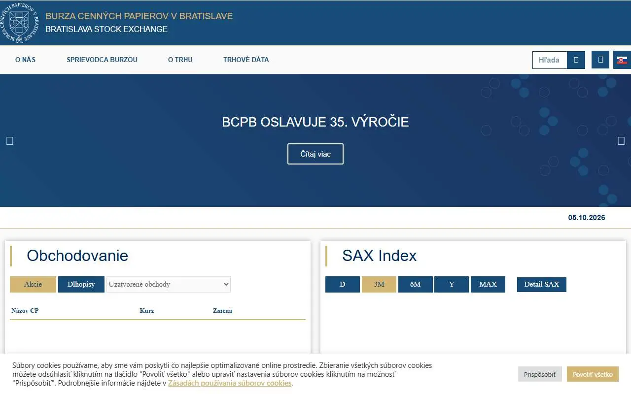Select the D period for SAX Index

(x=343, y=284)
